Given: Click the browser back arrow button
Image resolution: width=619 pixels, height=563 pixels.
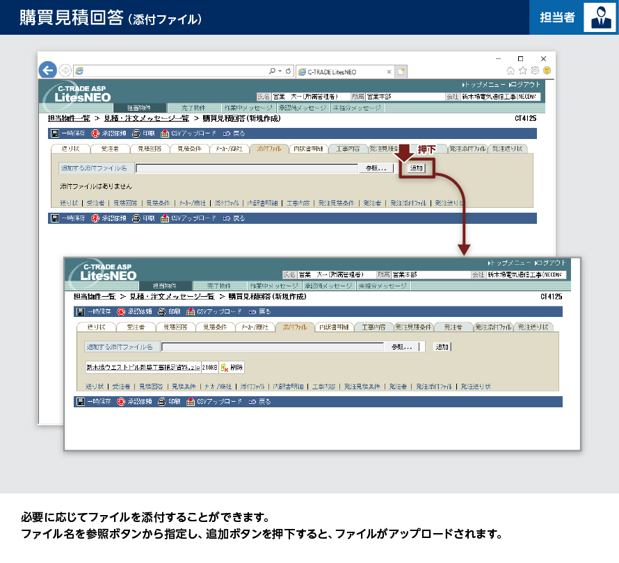Looking at the screenshot, I should 47,70.
